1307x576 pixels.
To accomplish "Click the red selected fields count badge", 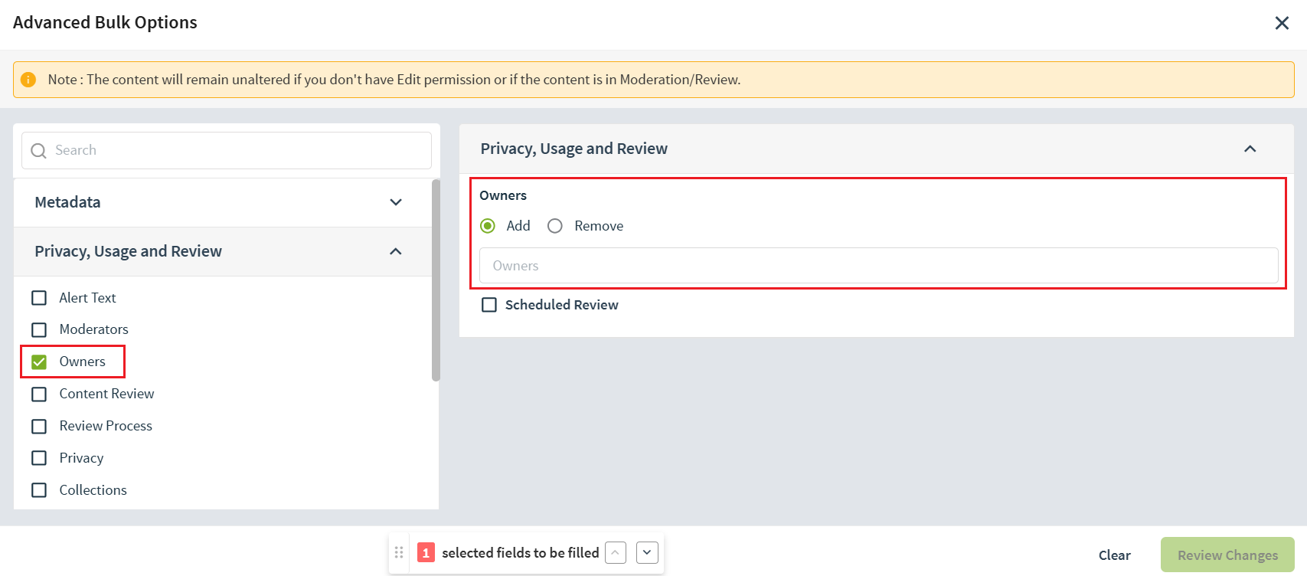I will pyautogui.click(x=426, y=552).
